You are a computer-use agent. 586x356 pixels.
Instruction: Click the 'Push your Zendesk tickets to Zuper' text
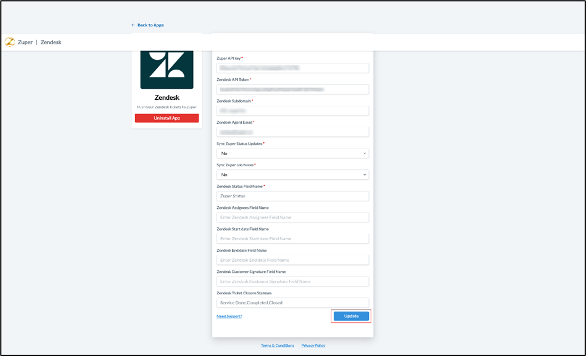(167, 107)
